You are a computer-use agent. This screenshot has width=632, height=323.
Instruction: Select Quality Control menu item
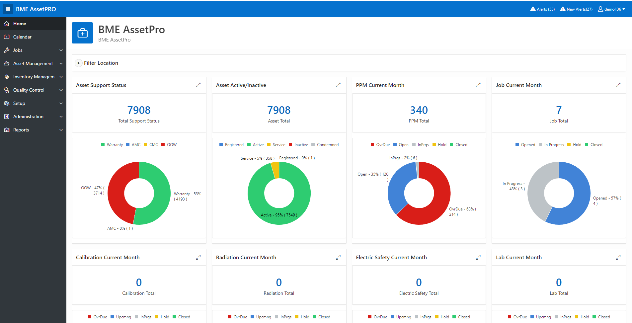coord(33,90)
